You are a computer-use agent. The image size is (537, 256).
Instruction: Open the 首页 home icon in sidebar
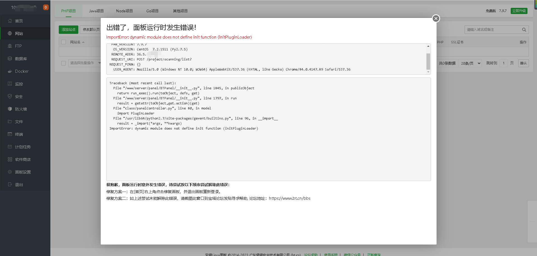[10, 21]
